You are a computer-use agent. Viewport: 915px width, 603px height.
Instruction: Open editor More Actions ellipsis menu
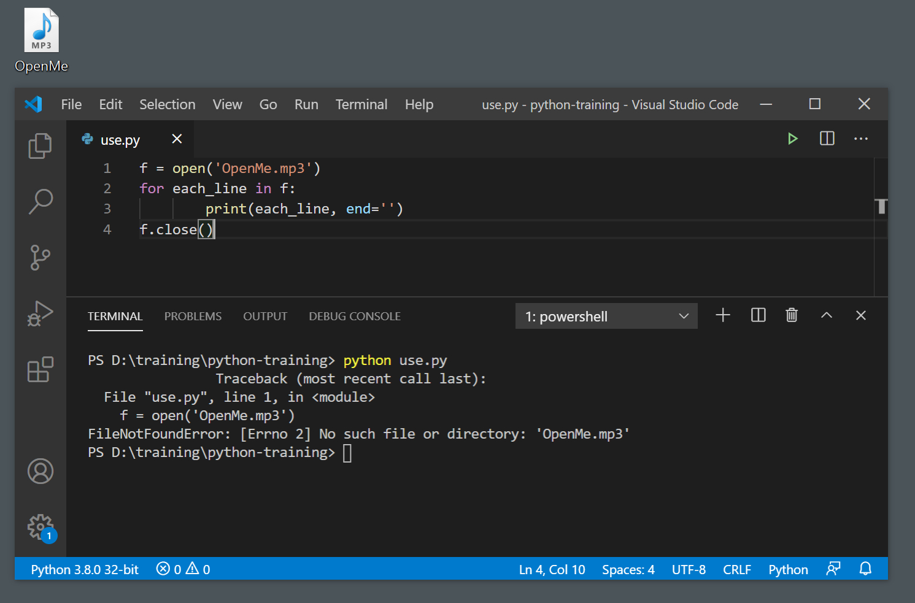coord(861,139)
